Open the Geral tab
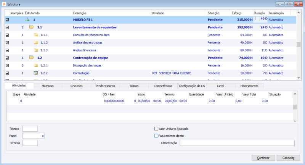The height and width of the screenshot is (165, 305). (221, 86)
